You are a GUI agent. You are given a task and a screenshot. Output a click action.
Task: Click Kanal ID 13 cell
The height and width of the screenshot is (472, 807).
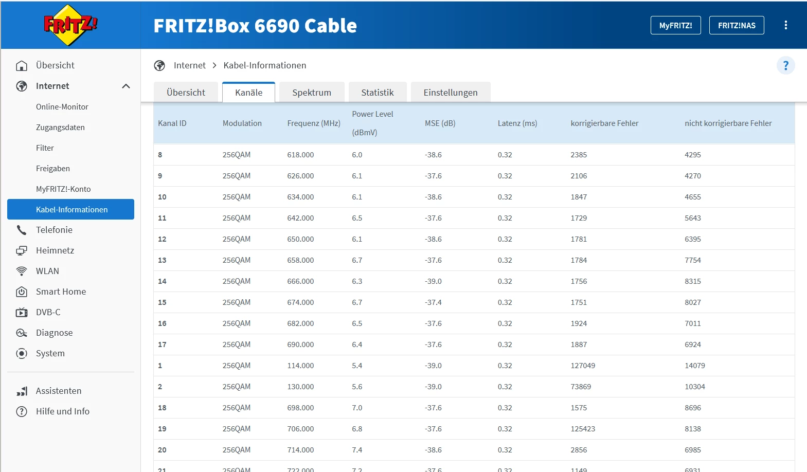(x=162, y=260)
